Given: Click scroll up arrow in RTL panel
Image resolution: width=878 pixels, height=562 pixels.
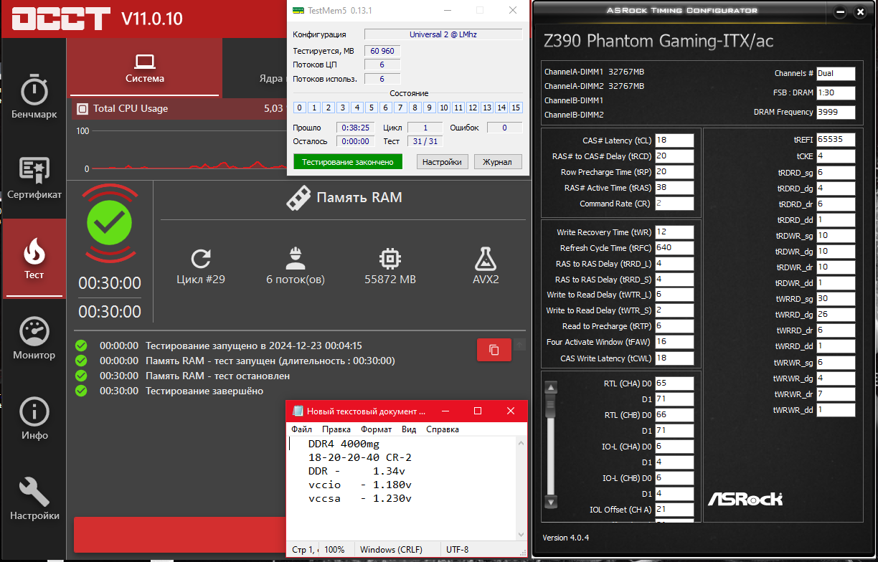Looking at the screenshot, I should coord(551,388).
